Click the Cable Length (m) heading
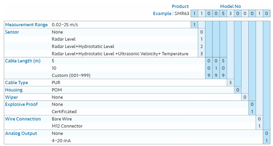This screenshot has width=273, height=146. 23,61
